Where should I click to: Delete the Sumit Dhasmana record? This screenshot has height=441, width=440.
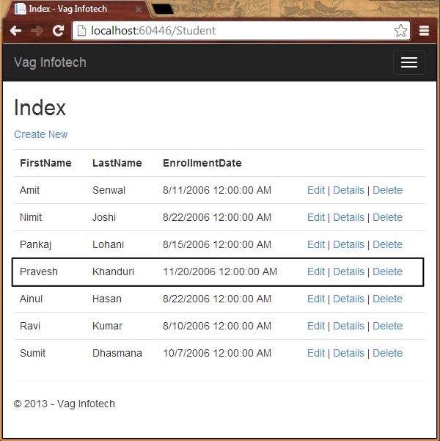[387, 353]
